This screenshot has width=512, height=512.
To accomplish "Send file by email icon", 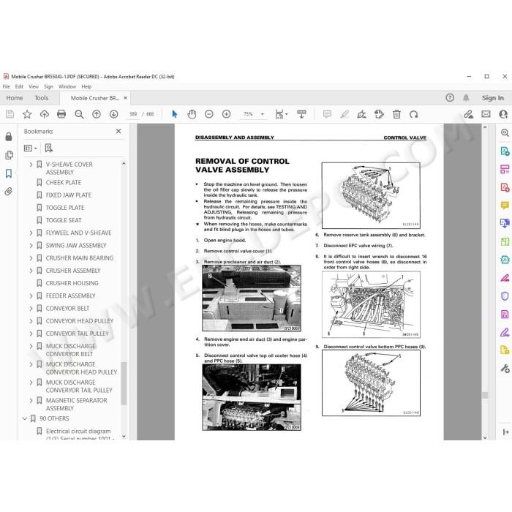I will pyautogui.click(x=486, y=114).
